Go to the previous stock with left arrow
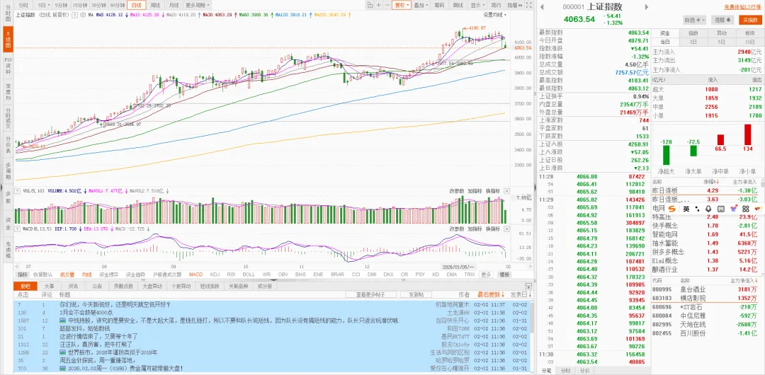The image size is (765, 375). point(542,7)
